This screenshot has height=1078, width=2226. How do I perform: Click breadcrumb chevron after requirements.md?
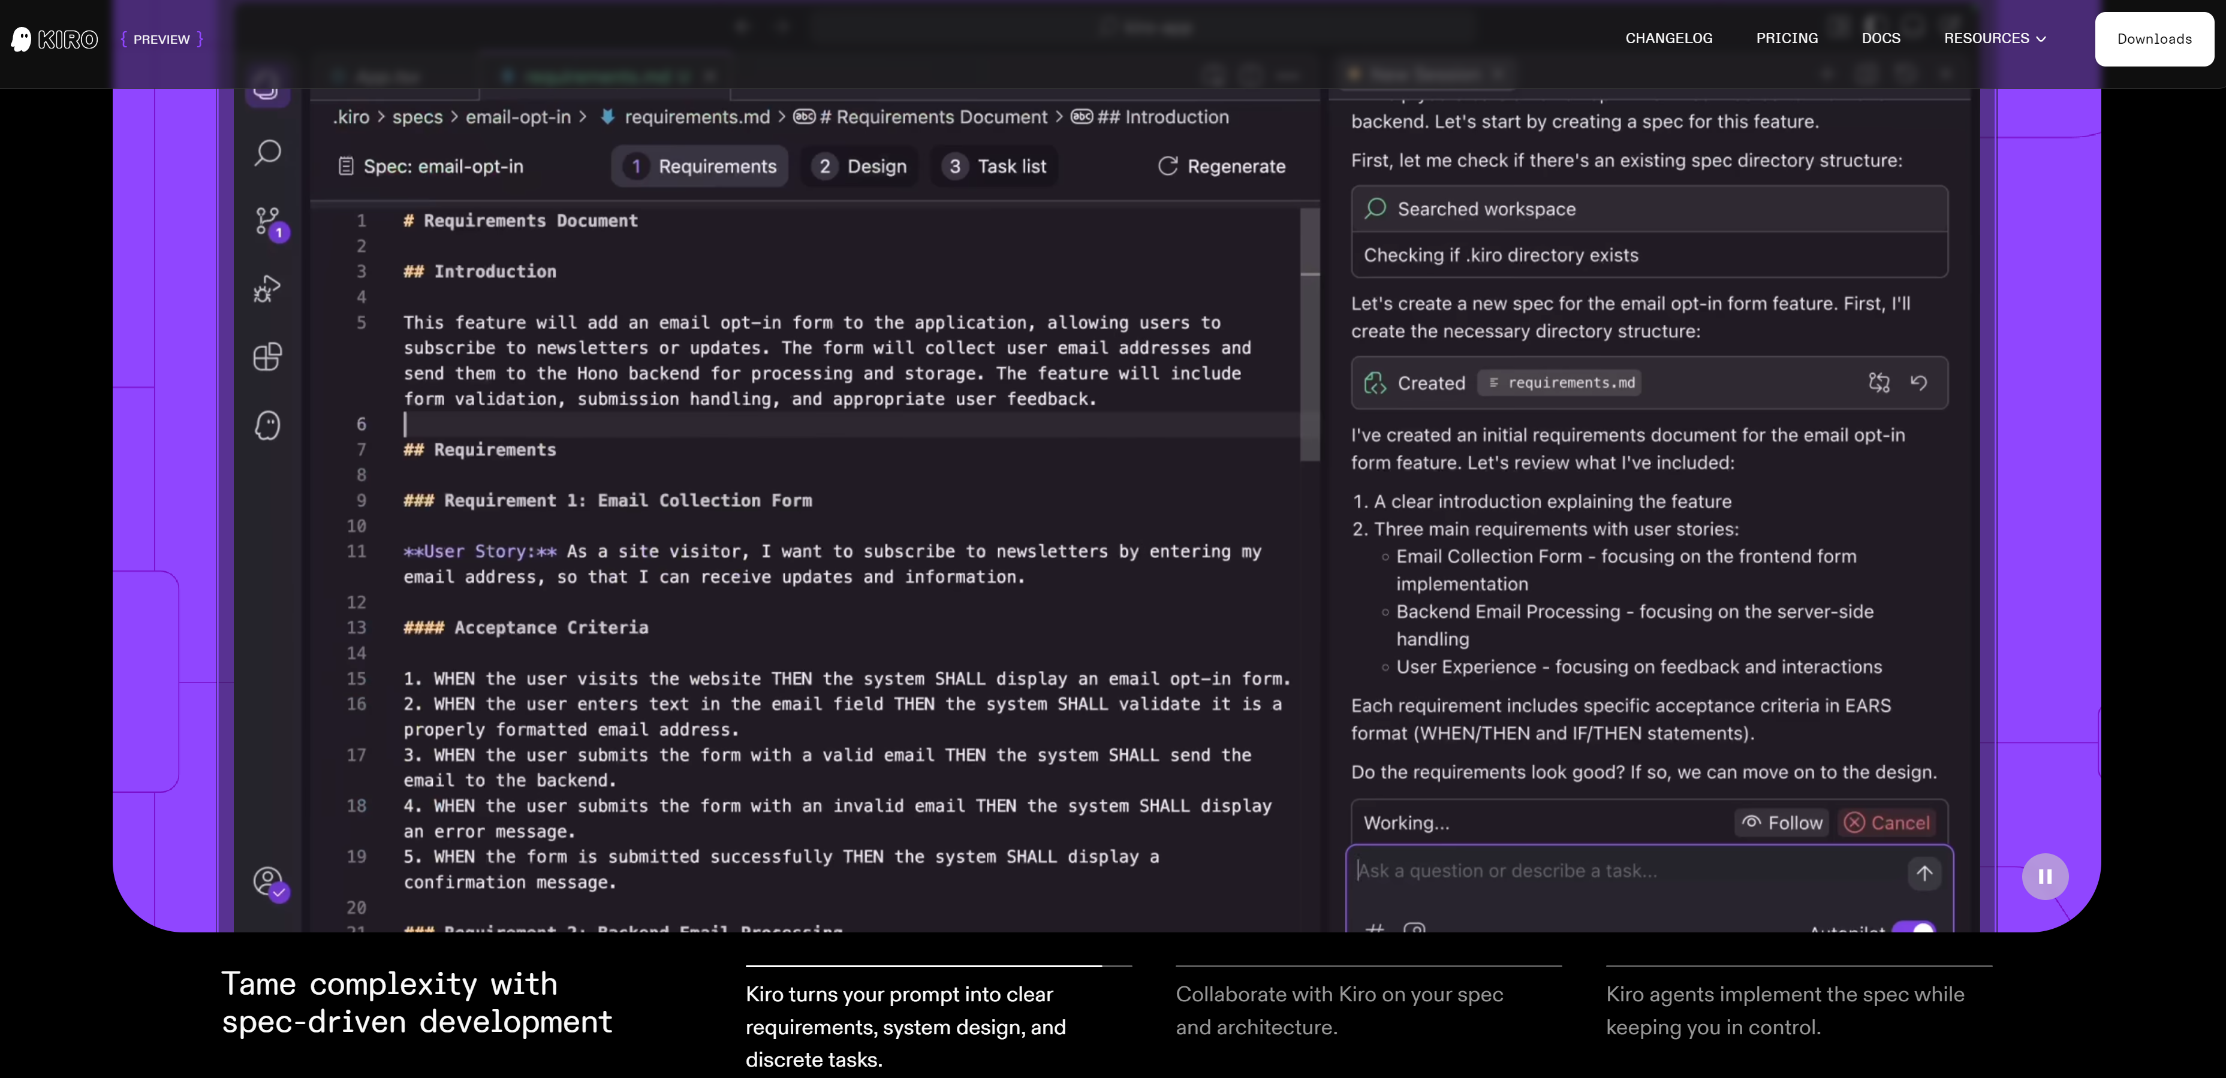click(x=781, y=117)
